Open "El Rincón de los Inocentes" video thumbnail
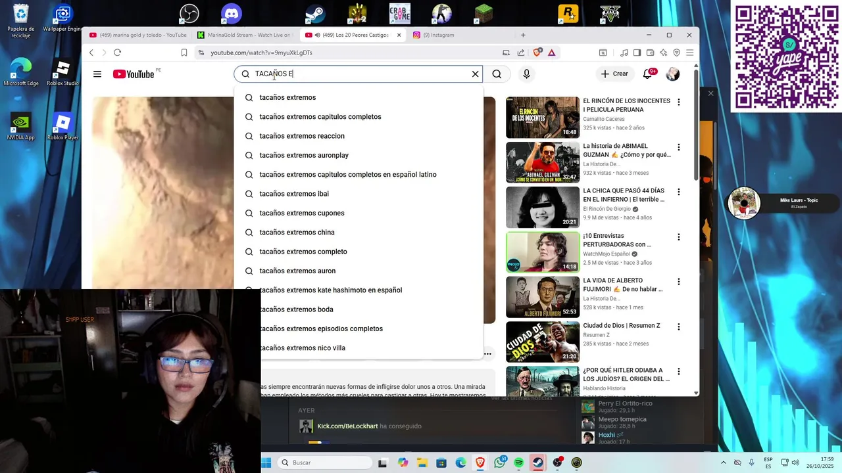 pos(543,118)
